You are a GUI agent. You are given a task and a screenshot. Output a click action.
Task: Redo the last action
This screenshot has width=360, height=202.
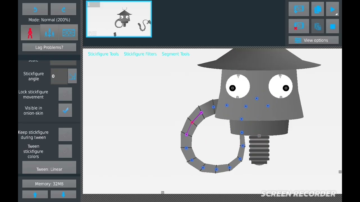63,9
